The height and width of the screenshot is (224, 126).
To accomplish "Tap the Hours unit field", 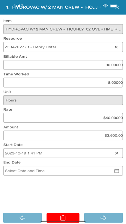I will click(x=63, y=100).
